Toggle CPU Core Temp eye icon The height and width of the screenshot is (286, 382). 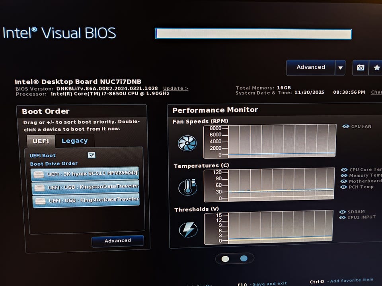pos(344,170)
